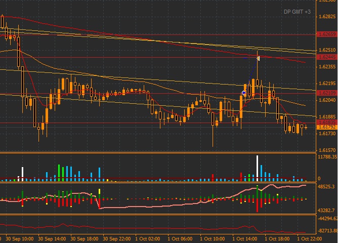Click the 30 Sep 18:00 time label

85,239
